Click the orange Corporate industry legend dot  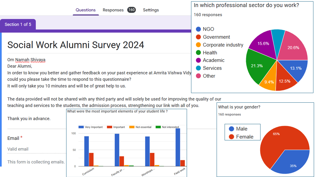pos(198,45)
